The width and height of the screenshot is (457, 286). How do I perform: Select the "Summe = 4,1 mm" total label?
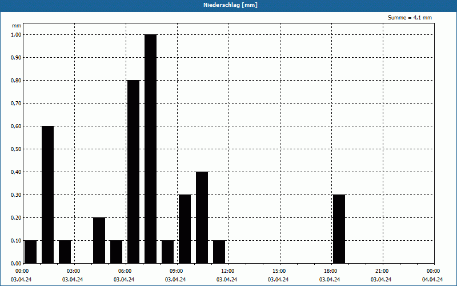pos(410,18)
